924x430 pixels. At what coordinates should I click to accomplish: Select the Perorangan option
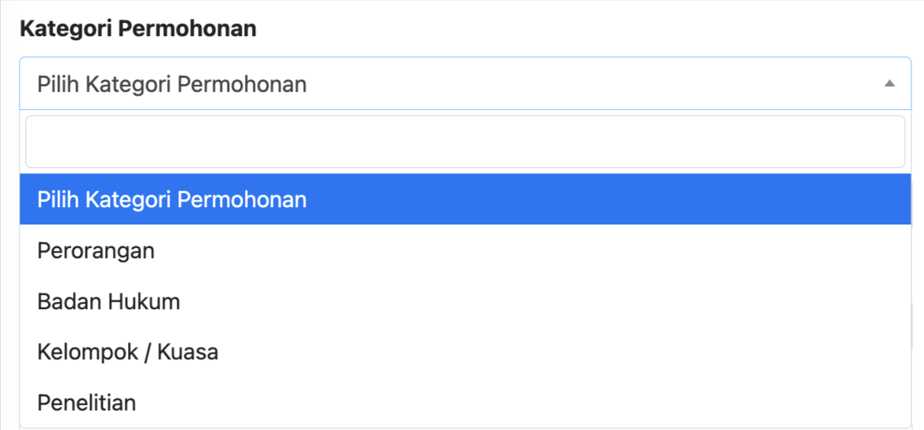[96, 250]
